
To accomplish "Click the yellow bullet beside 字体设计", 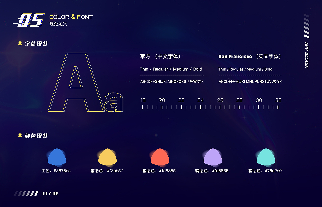I will (20, 44).
